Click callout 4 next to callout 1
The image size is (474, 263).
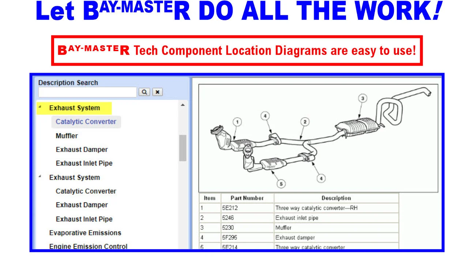[265, 116]
